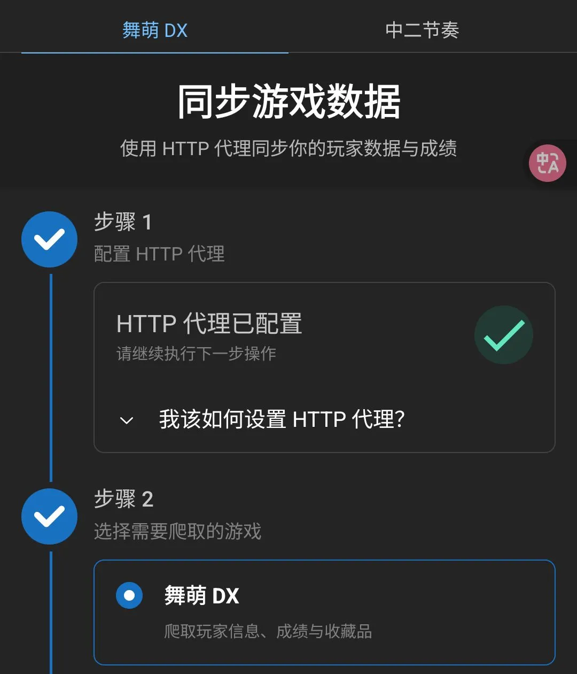Click the 步骤 1 blue checkmark circle

pos(49,239)
